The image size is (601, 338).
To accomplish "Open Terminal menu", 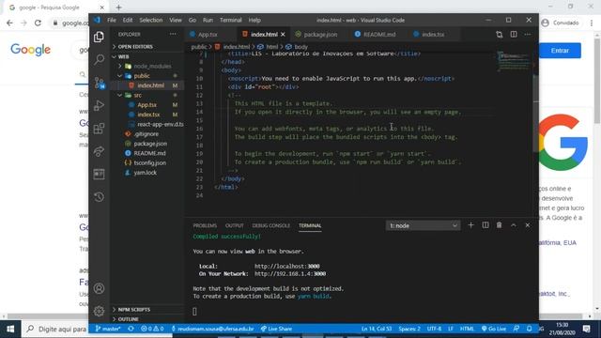I will [x=230, y=20].
